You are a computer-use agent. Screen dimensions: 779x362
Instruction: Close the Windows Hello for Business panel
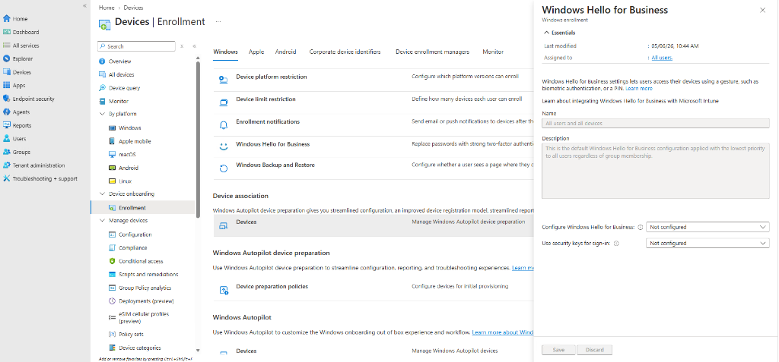pyautogui.click(x=762, y=10)
